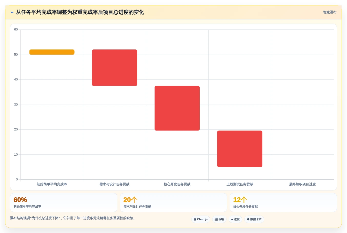Viewport: 347px width, 233px height.
Task: Click the y-axis value 60
Action: (x=16, y=29)
